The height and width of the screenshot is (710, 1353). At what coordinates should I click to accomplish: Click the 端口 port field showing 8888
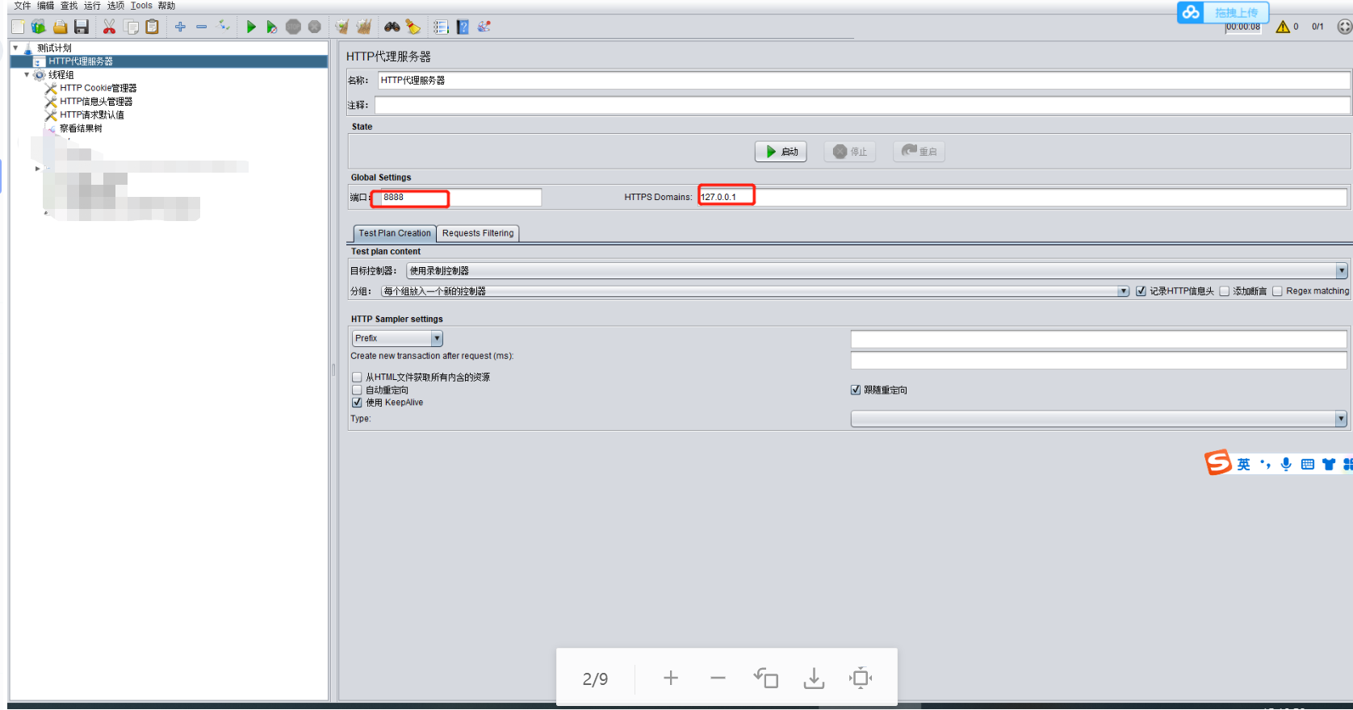[460, 197]
